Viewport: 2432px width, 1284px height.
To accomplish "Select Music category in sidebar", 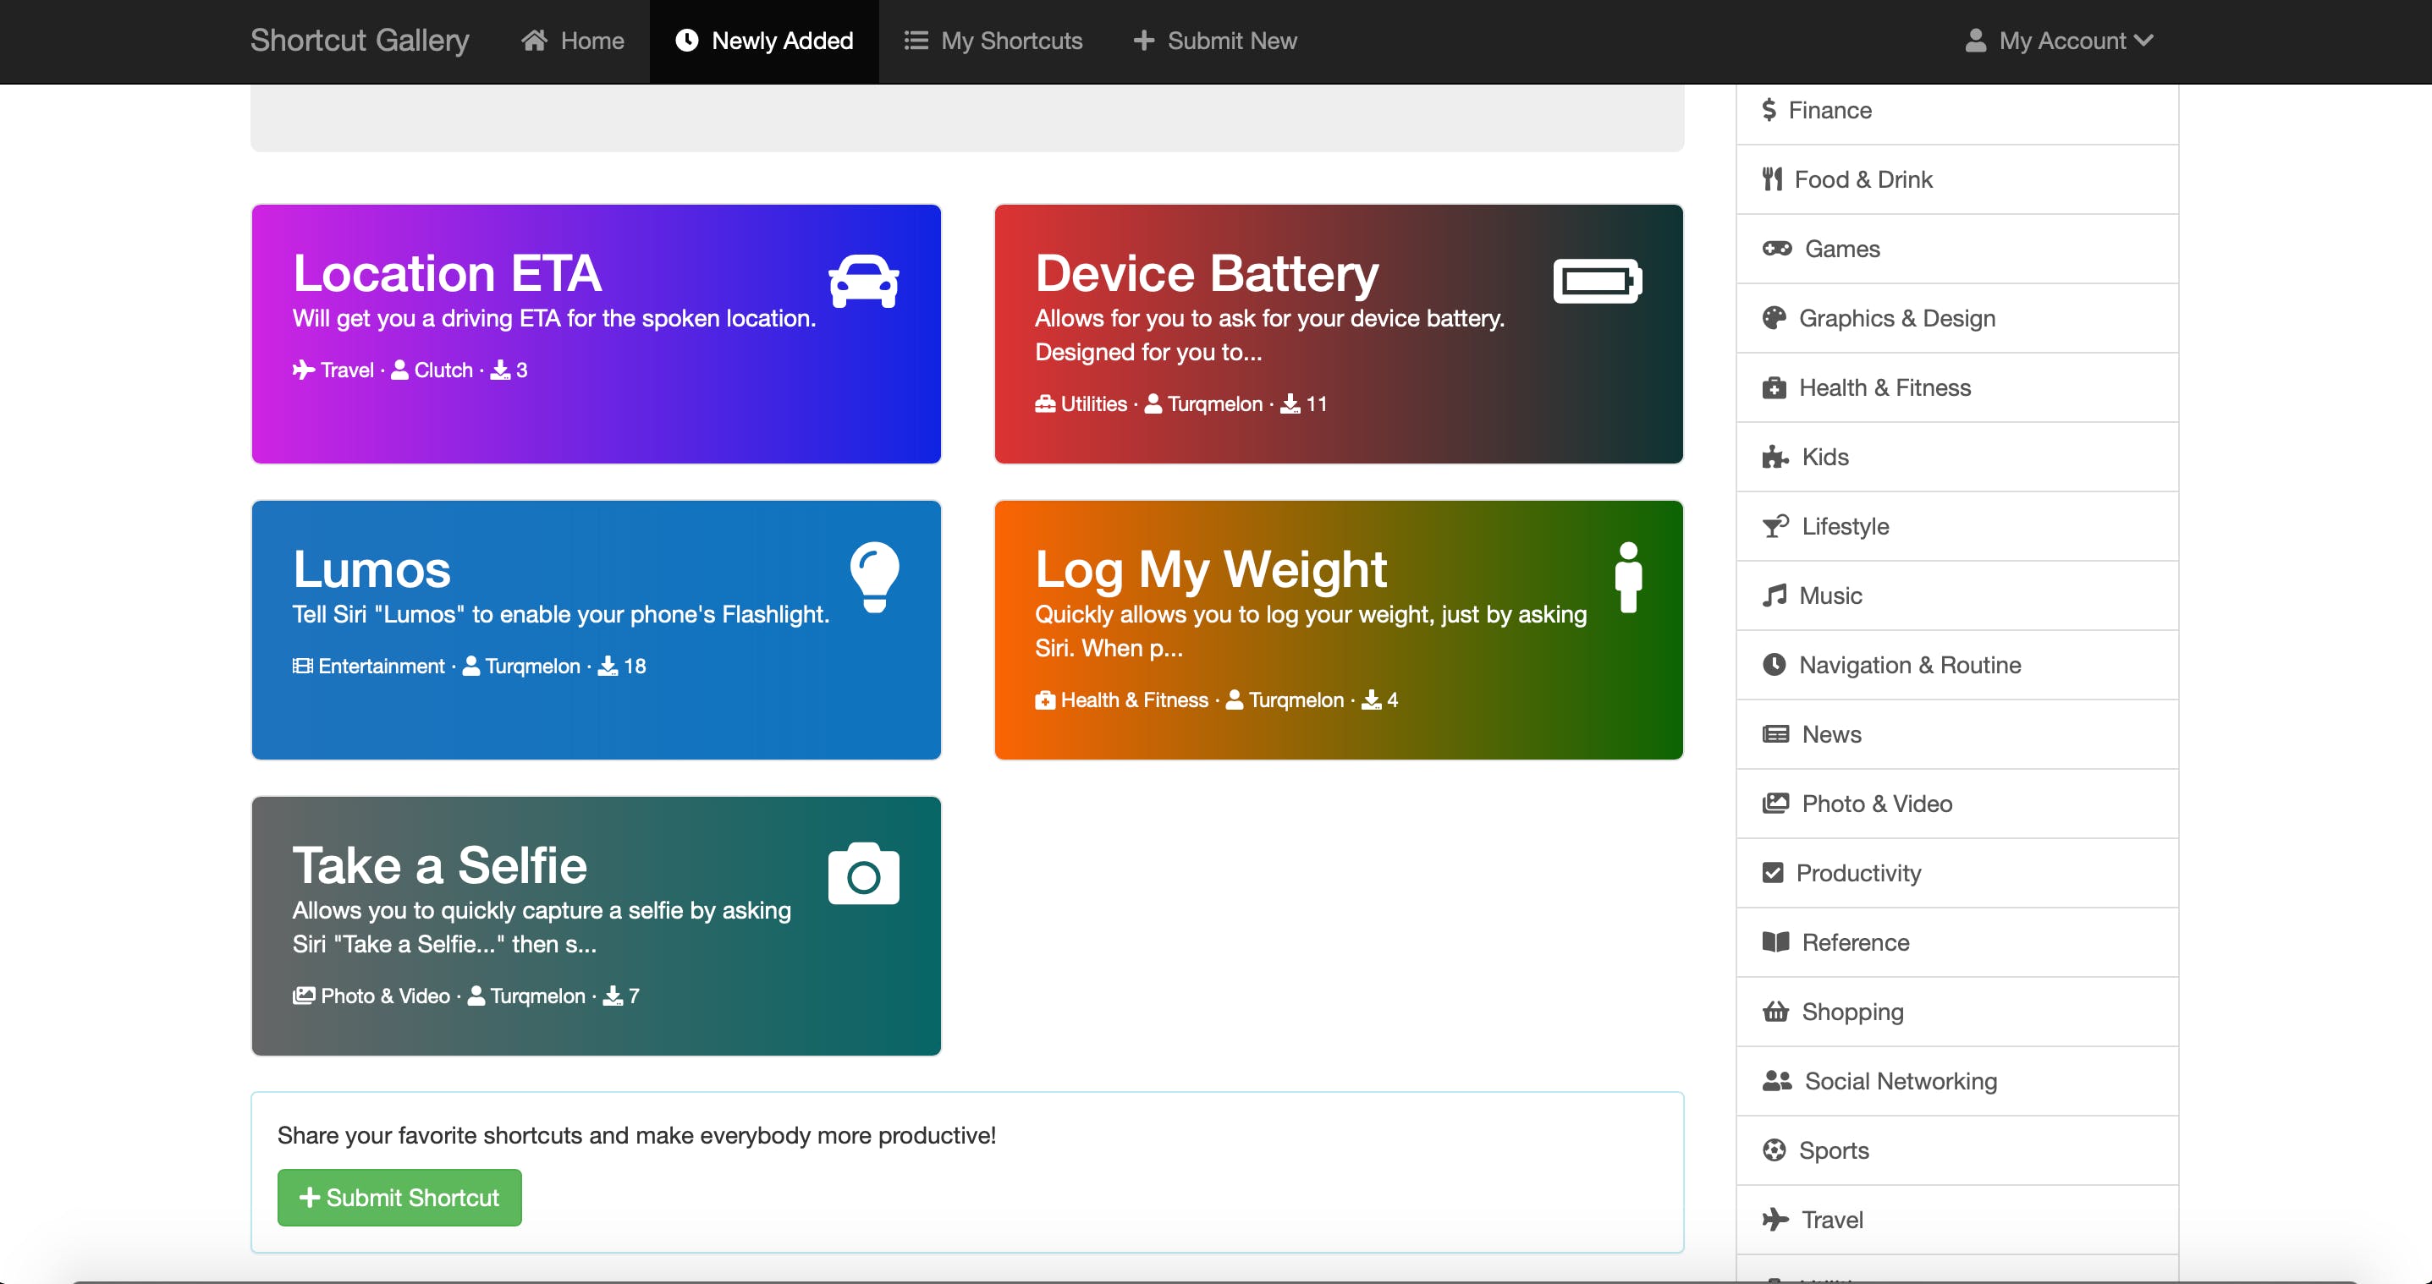I will (x=1957, y=595).
